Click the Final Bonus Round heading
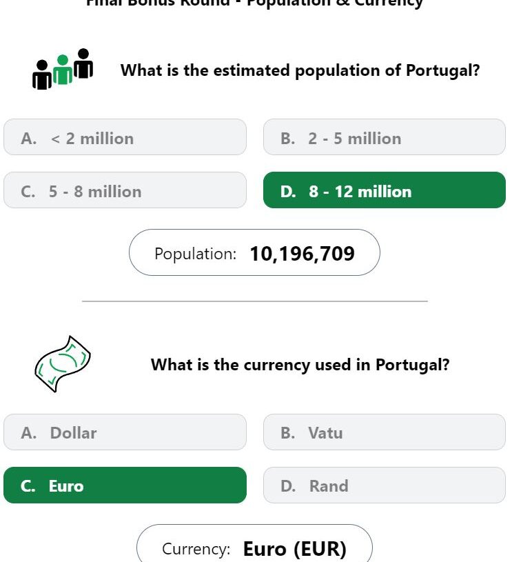The width and height of the screenshot is (512, 562). 254,3
